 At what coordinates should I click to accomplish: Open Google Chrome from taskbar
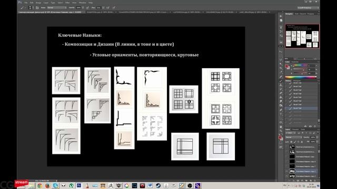(x=39, y=185)
